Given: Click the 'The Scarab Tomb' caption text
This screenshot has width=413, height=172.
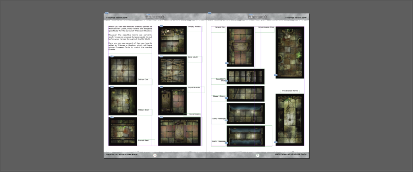Looking at the screenshot, I should tap(290, 91).
